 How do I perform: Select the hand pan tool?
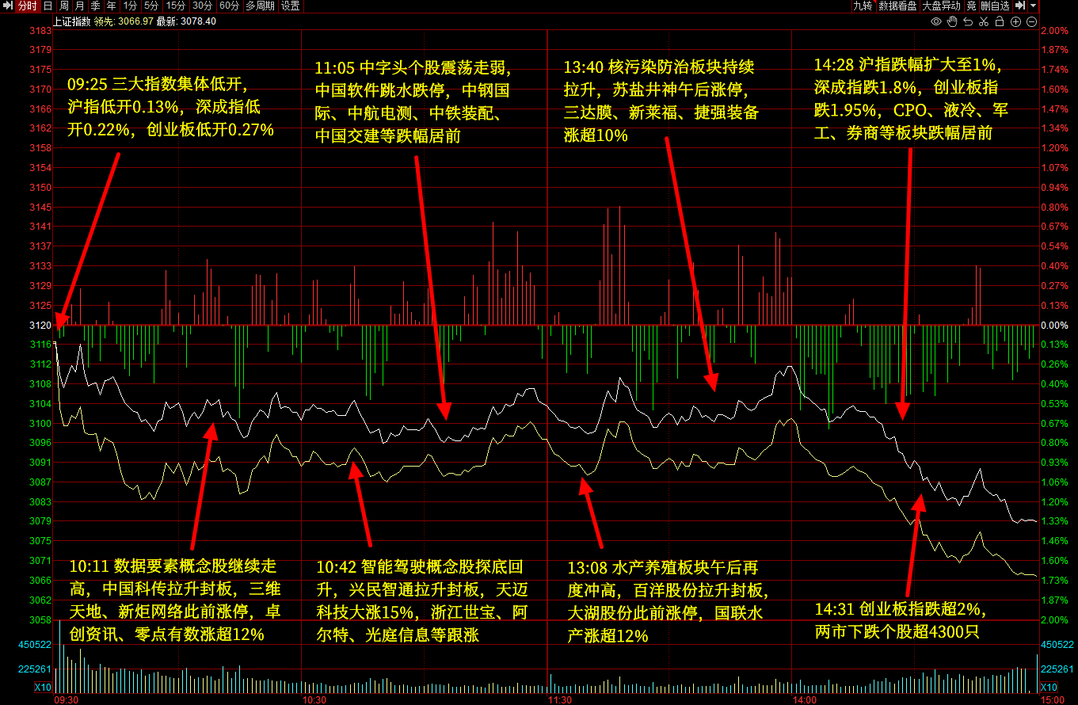tap(952, 21)
